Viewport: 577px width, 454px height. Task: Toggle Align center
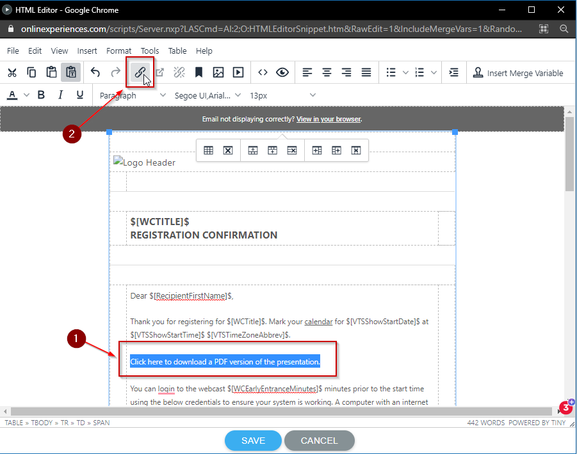pos(327,72)
